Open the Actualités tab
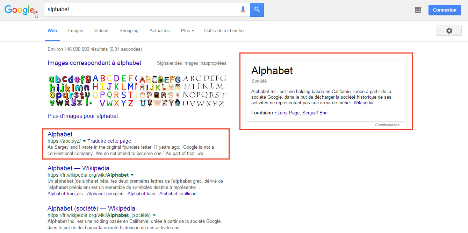This screenshot has width=468, height=233. [x=160, y=31]
